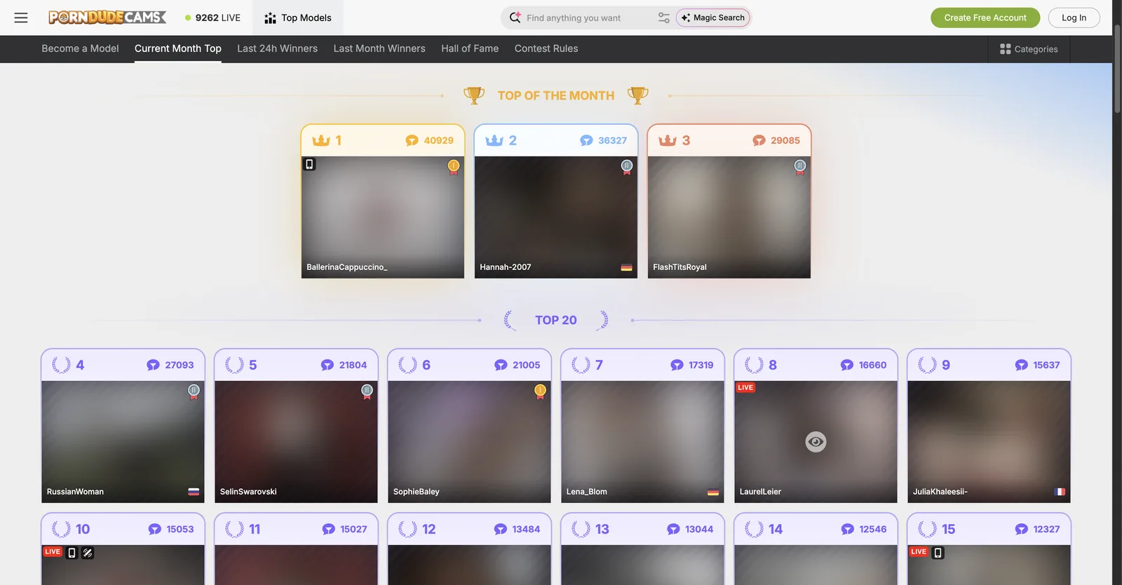Open RussianWoman thumbnail
The width and height of the screenshot is (1122, 585).
point(123,442)
